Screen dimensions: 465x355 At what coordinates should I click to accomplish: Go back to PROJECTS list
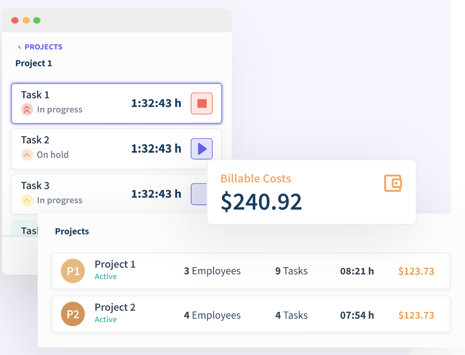pyautogui.click(x=43, y=47)
